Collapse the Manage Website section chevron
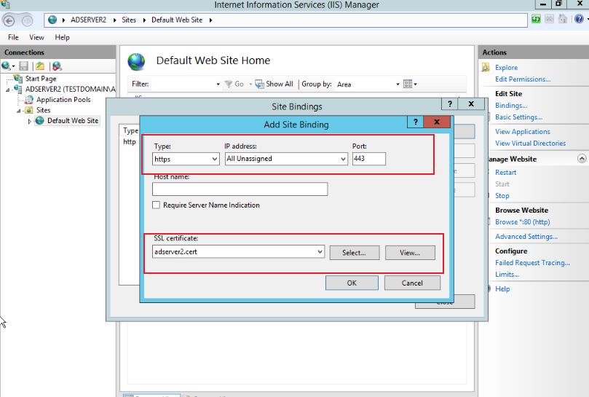The image size is (589, 397). point(582,159)
